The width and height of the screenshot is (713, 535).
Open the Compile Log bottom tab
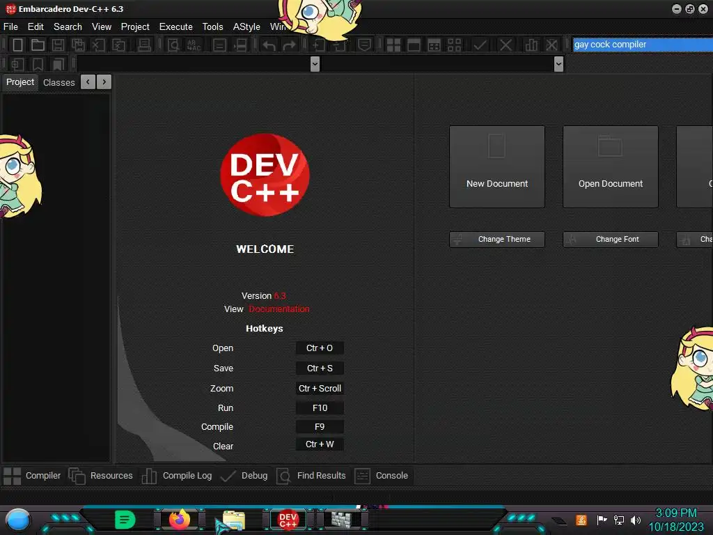176,476
